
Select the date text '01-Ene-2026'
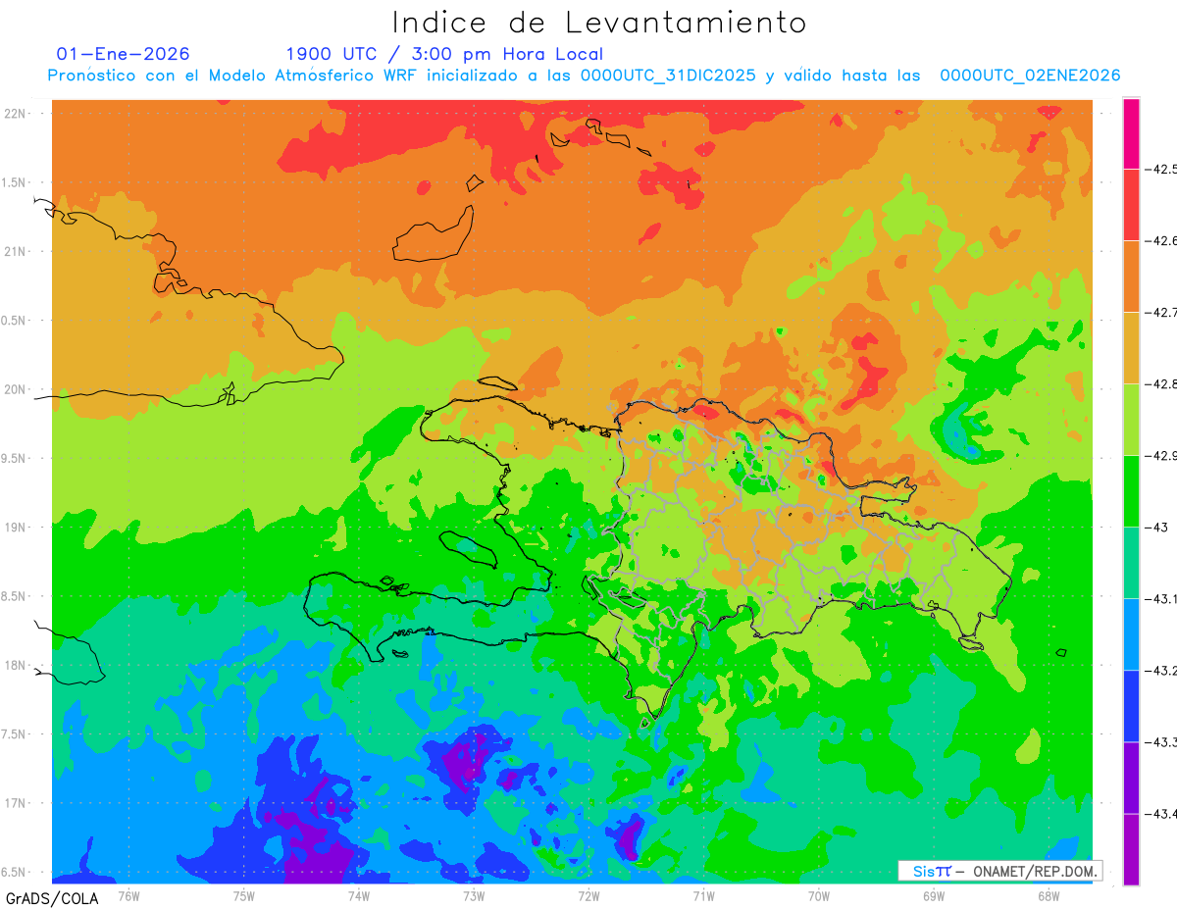tap(124, 54)
